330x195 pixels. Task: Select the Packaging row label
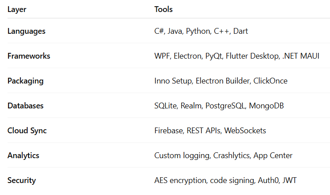[x=25, y=81]
